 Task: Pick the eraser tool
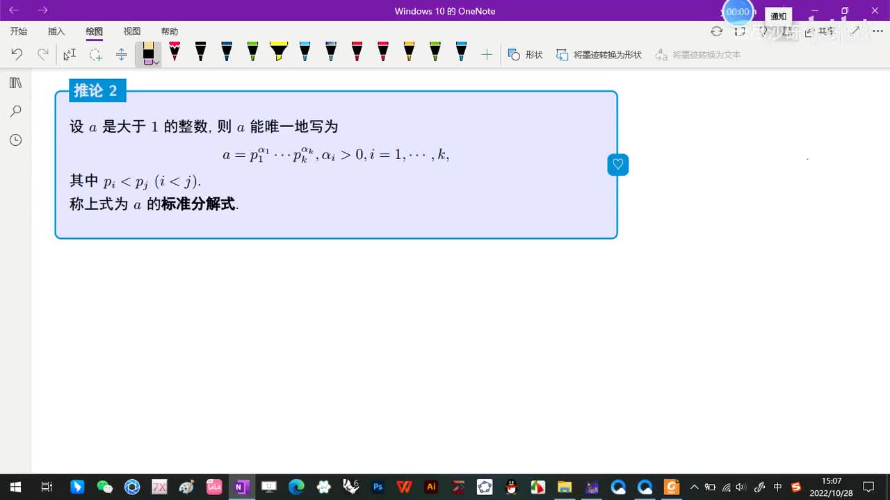click(x=147, y=53)
